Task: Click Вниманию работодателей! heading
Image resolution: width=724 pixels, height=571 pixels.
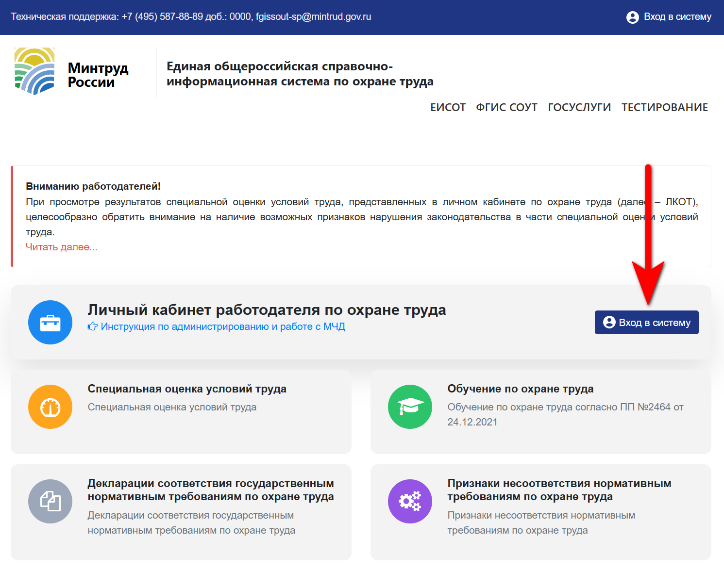Action: [x=93, y=186]
